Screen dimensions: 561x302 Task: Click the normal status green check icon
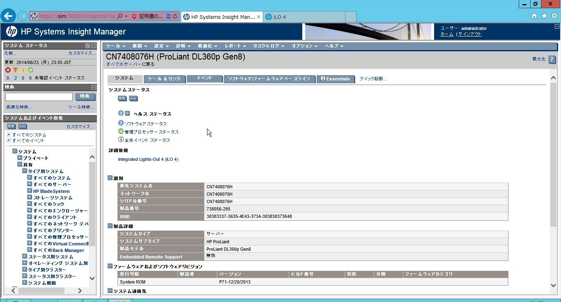click(x=30, y=70)
